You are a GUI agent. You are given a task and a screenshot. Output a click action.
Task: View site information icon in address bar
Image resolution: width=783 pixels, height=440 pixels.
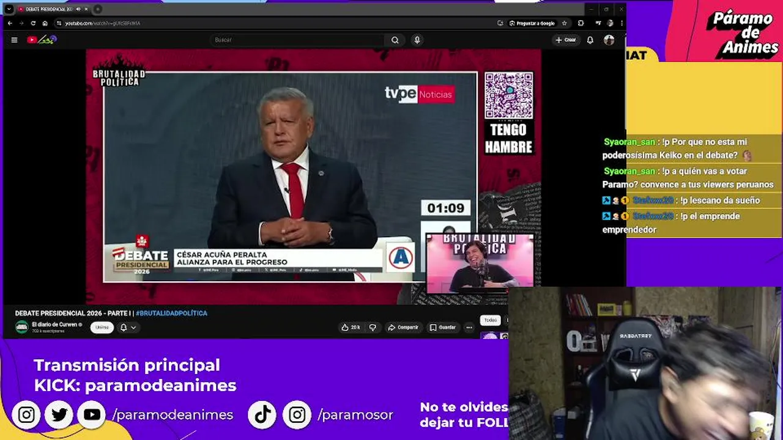[59, 23]
